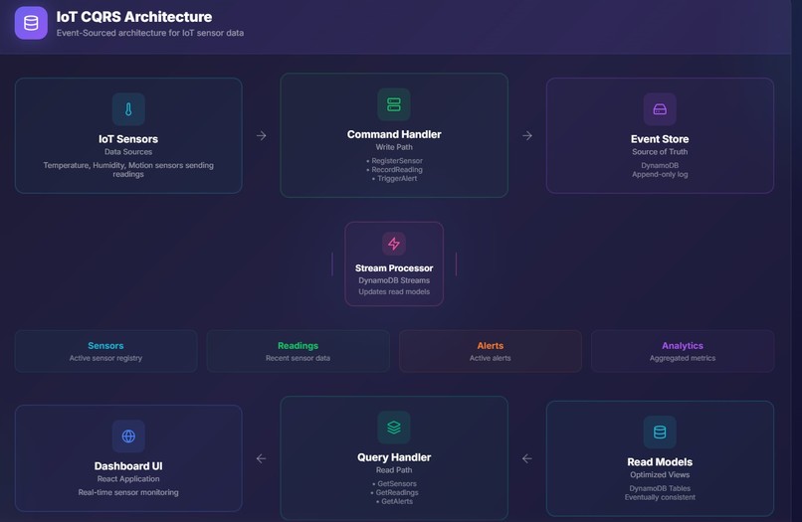Click the purple database logo icon
The height and width of the screenshot is (522, 802).
[31, 23]
